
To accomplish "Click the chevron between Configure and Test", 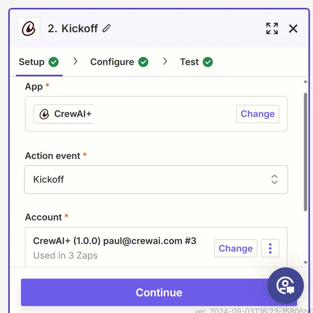I will point(165,62).
